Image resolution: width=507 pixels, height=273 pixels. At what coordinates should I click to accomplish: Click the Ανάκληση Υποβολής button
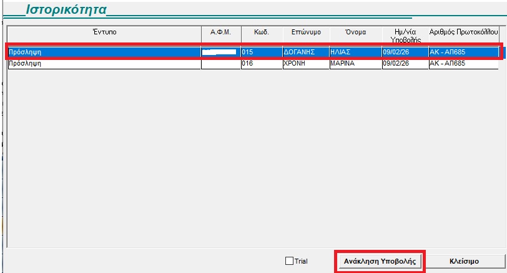tap(380, 261)
